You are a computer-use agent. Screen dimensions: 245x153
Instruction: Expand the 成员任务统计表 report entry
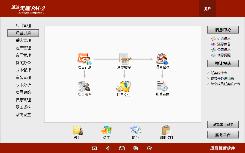coord(222,79)
